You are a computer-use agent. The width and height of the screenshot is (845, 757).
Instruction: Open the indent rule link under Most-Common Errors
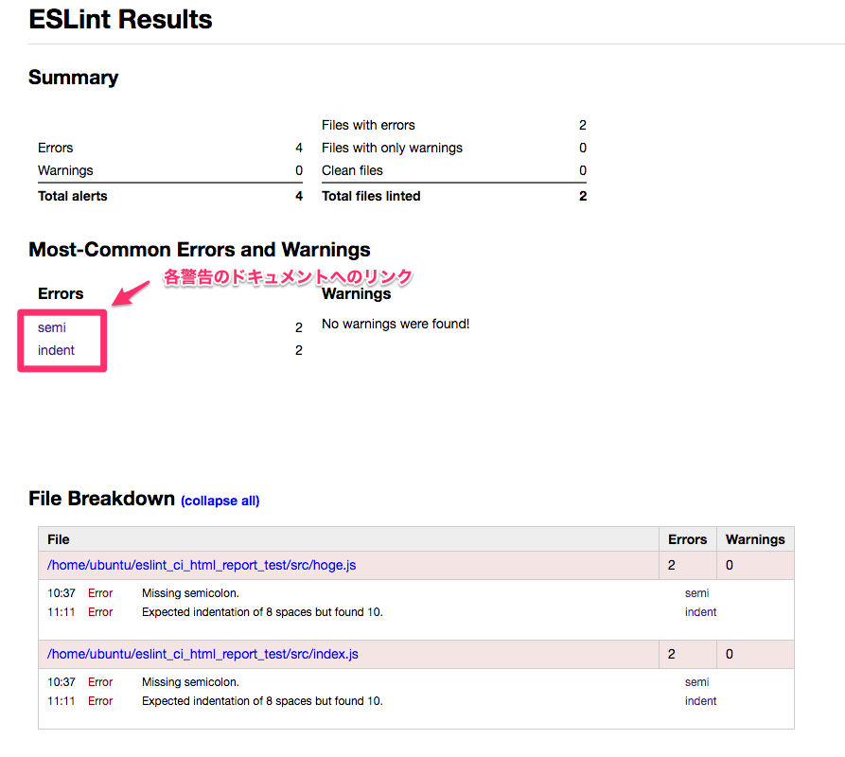click(x=56, y=350)
